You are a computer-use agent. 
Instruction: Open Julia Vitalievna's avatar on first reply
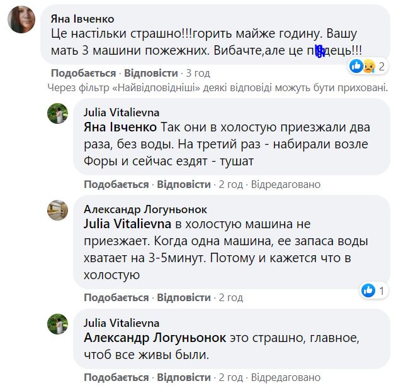coord(59,114)
